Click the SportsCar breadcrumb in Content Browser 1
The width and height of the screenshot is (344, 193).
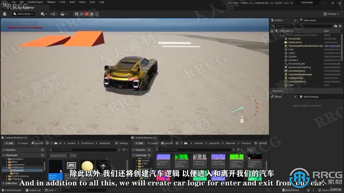(214, 143)
